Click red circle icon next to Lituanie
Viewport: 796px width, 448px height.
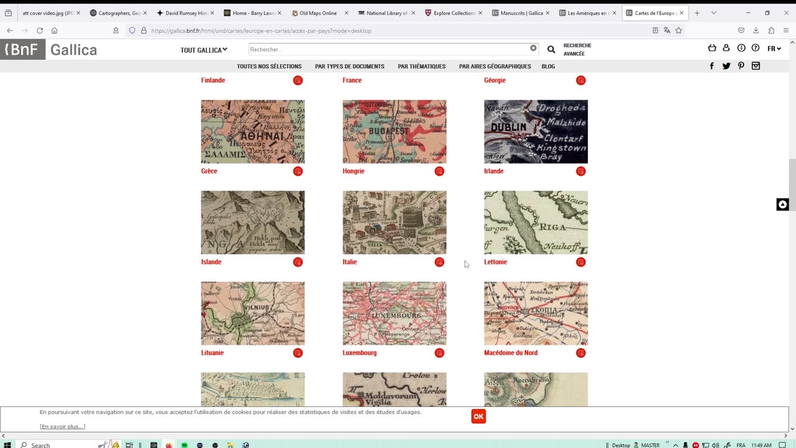click(298, 353)
